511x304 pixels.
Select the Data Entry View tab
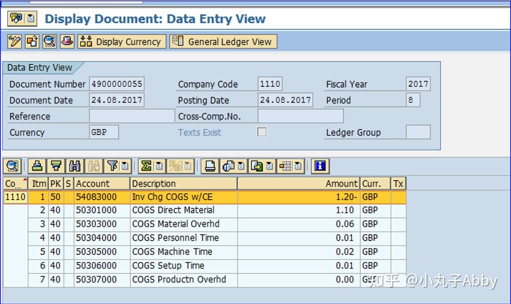click(40, 68)
